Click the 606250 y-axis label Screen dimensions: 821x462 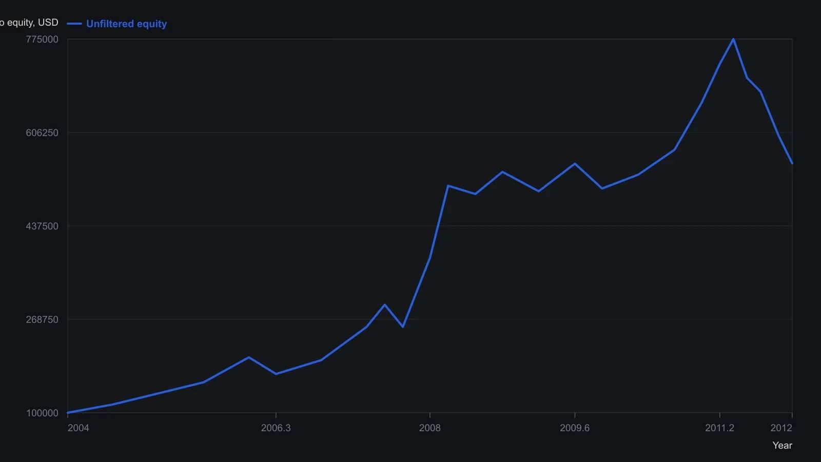[42, 132]
